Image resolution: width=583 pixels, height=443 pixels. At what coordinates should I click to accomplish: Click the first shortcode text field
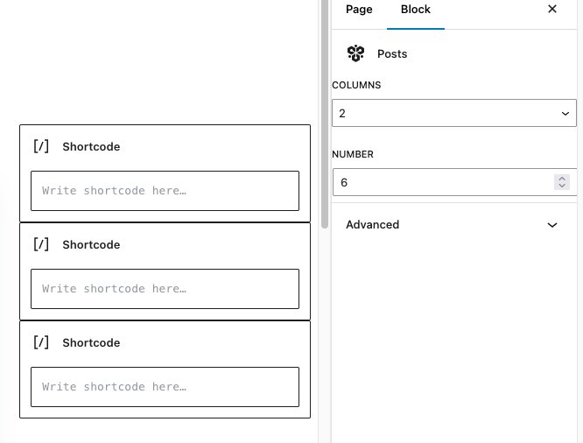tap(165, 191)
